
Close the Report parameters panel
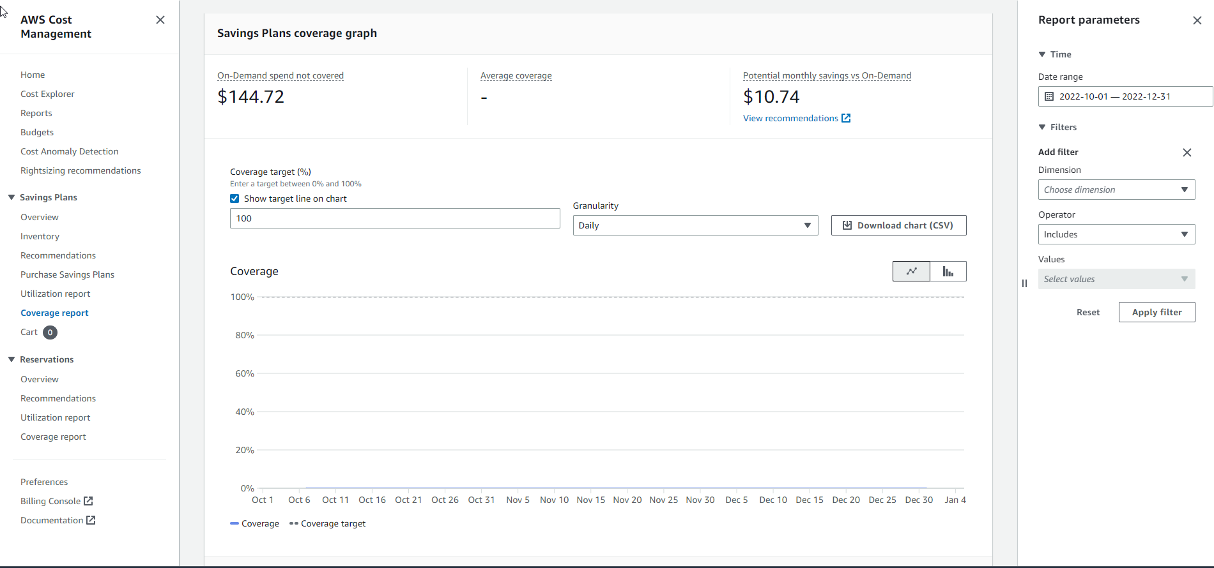coord(1197,20)
